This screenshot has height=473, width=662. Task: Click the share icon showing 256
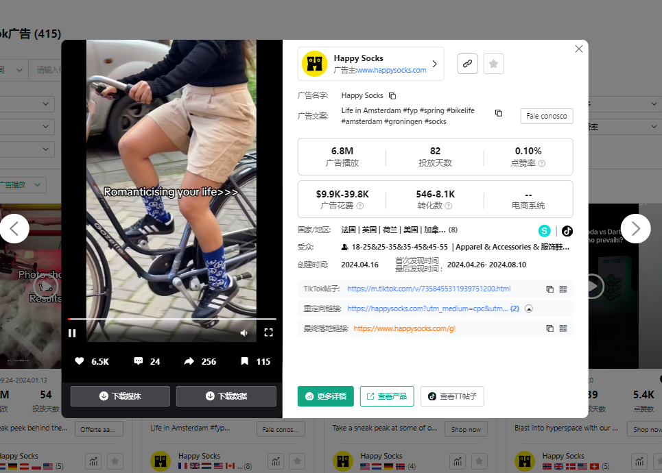point(189,361)
